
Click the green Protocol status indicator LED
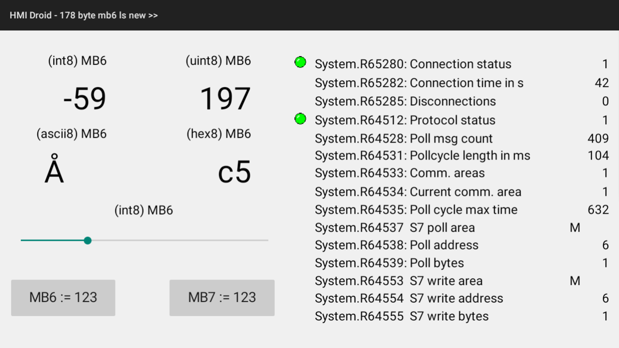300,119
